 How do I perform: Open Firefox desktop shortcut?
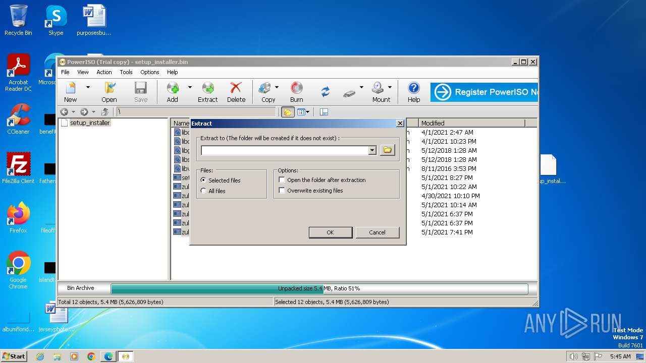(18, 217)
